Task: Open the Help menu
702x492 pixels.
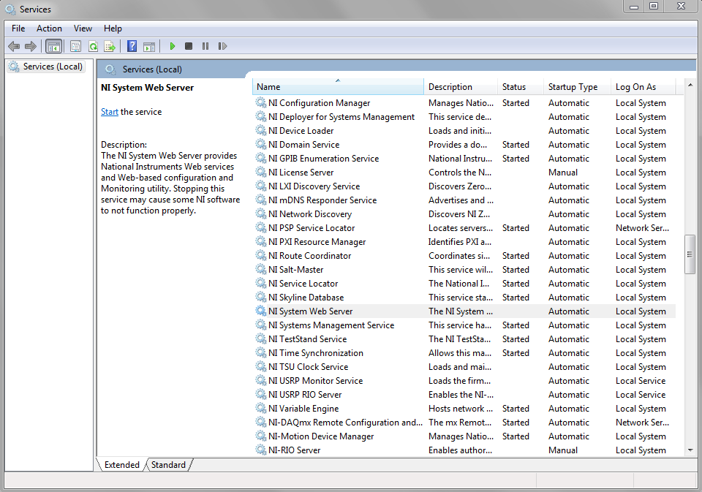Action: (x=113, y=29)
